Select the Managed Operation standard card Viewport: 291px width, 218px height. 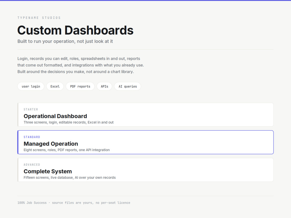pyautogui.click(x=145, y=142)
